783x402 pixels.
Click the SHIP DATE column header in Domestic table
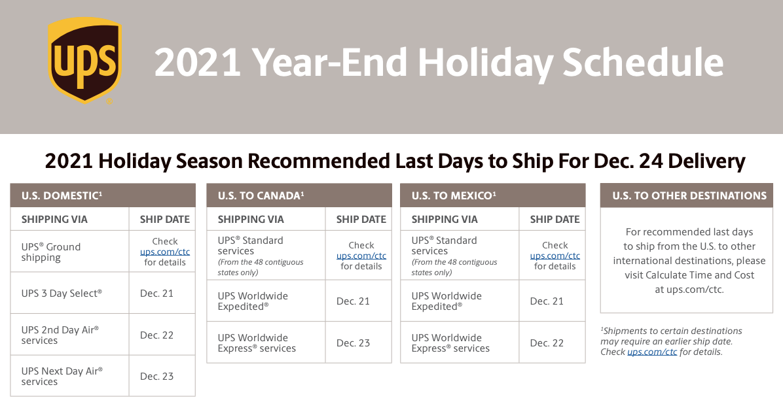[165, 220]
